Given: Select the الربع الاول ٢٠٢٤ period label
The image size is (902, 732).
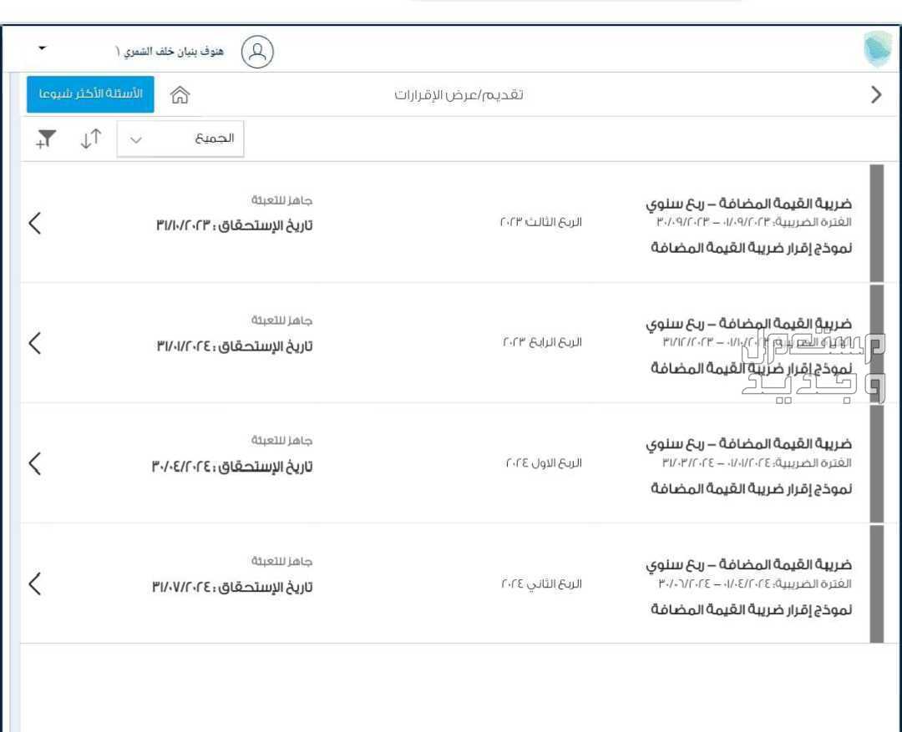Looking at the screenshot, I should (544, 463).
